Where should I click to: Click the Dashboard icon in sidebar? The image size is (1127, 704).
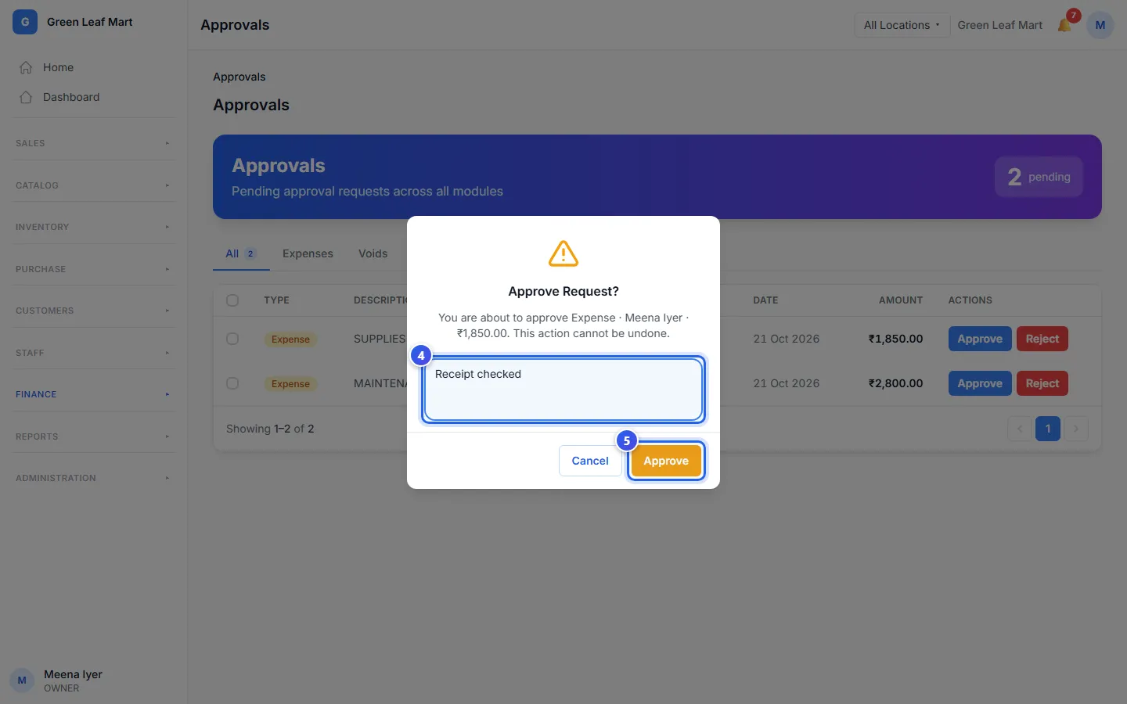pyautogui.click(x=26, y=97)
